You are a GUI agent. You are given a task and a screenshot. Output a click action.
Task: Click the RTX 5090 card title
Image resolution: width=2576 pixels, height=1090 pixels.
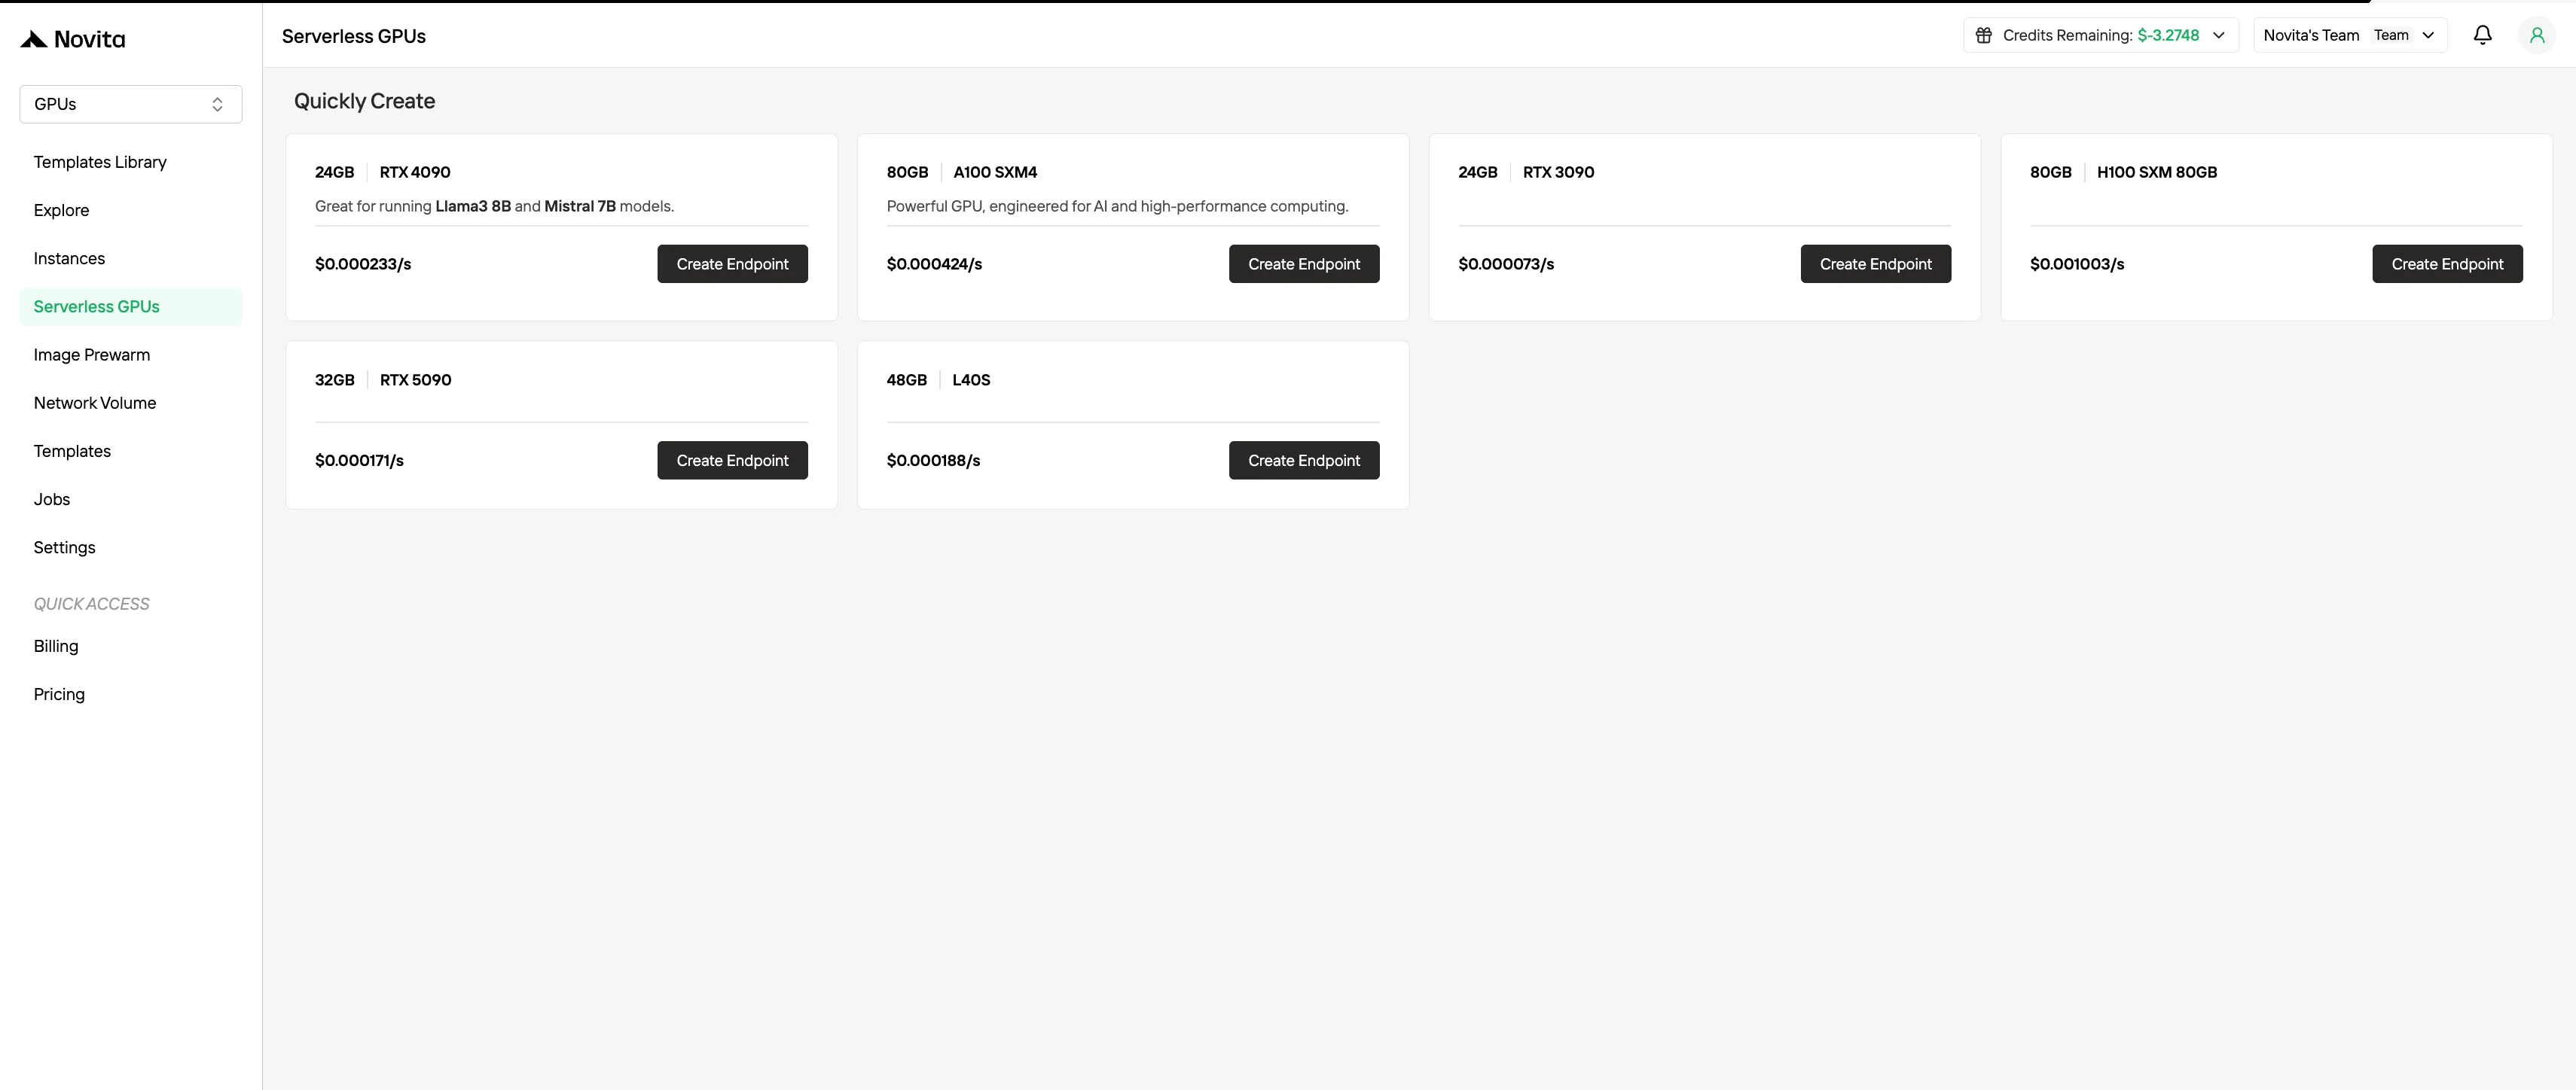point(415,379)
